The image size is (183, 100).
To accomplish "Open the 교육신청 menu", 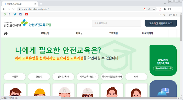I will pos(45,33).
